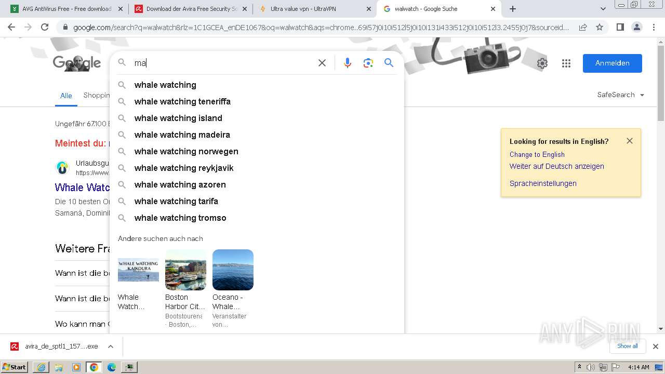Open Microsoft Edge from taskbar
665x374 pixels.
[x=112, y=367]
